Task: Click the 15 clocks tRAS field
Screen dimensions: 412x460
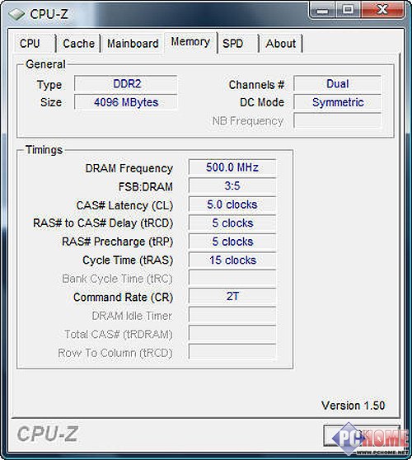Action: [232, 261]
